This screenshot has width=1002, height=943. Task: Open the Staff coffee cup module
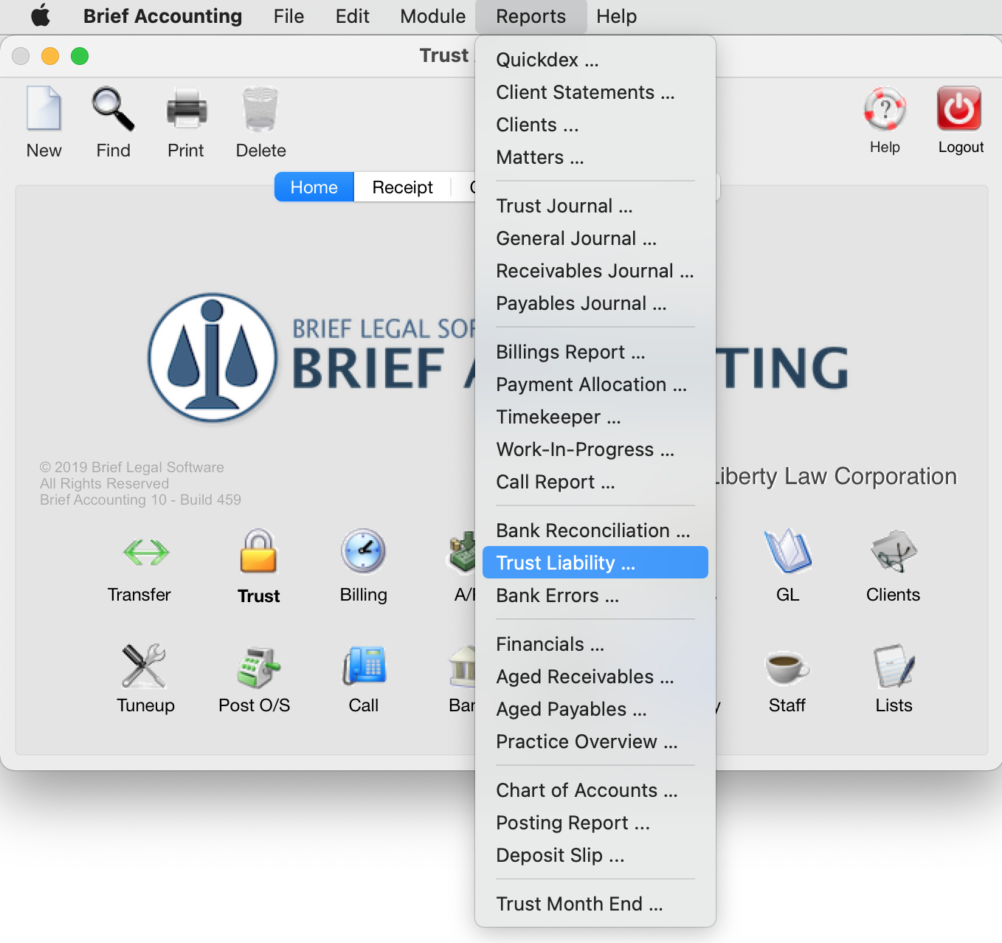point(787,667)
